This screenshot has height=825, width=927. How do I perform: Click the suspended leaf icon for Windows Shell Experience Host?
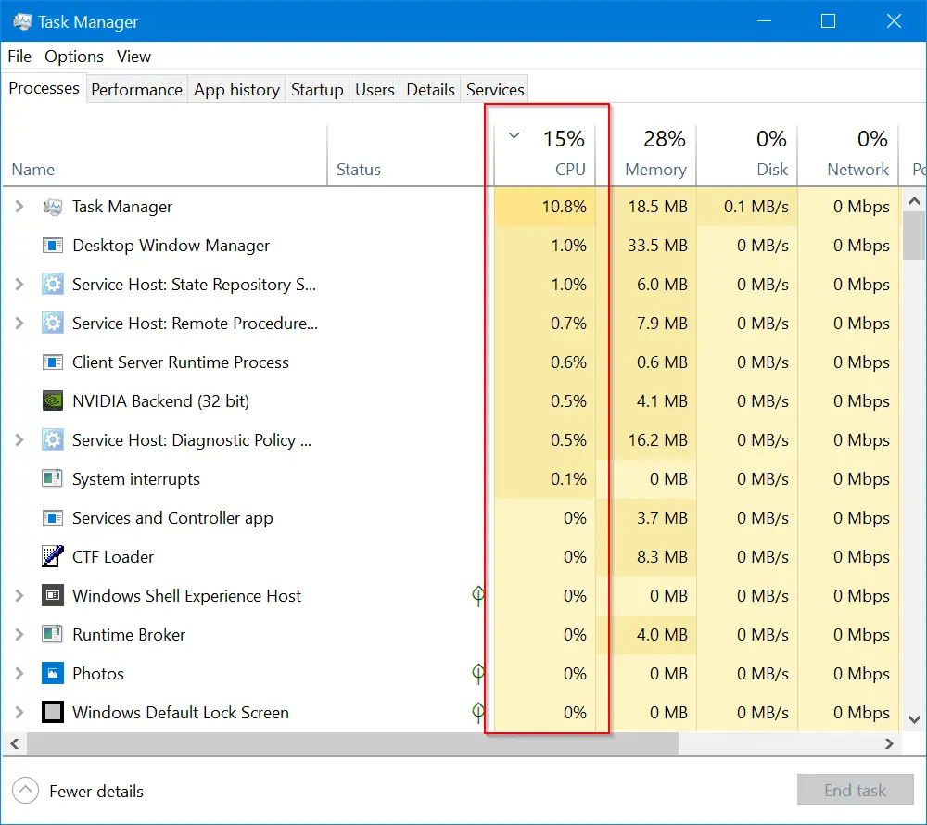point(478,596)
